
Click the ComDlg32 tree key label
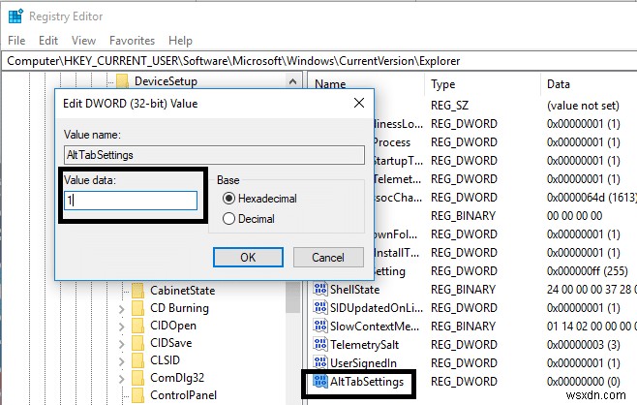pos(177,378)
